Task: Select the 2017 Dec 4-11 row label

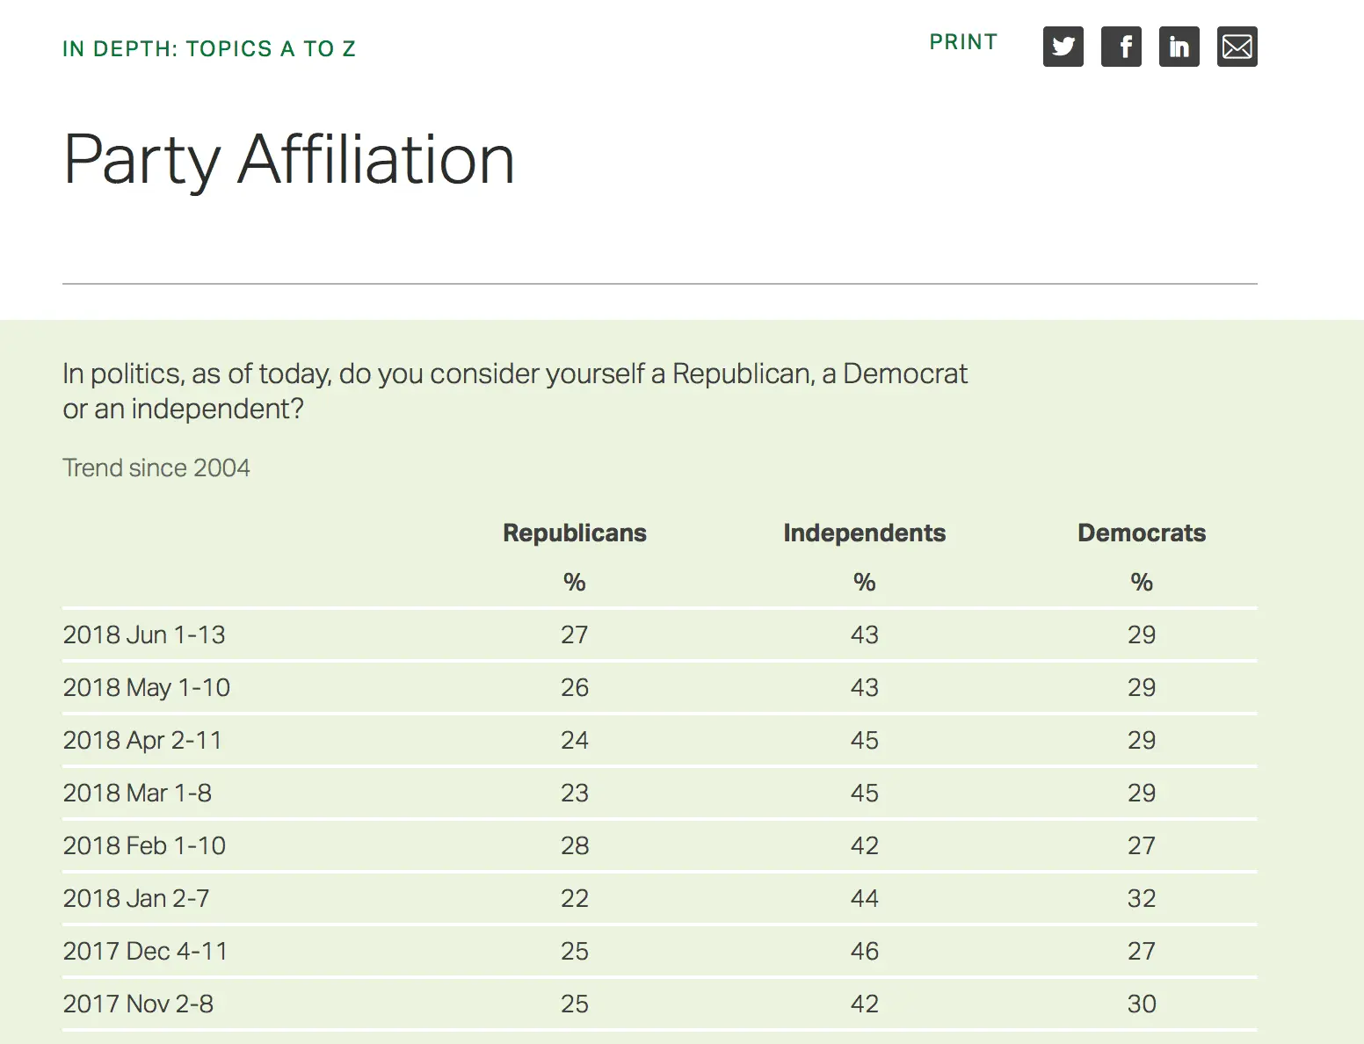Action: tap(145, 951)
